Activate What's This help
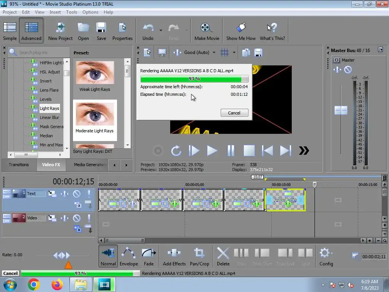Viewport: 389px width, 292px height. [x=272, y=31]
